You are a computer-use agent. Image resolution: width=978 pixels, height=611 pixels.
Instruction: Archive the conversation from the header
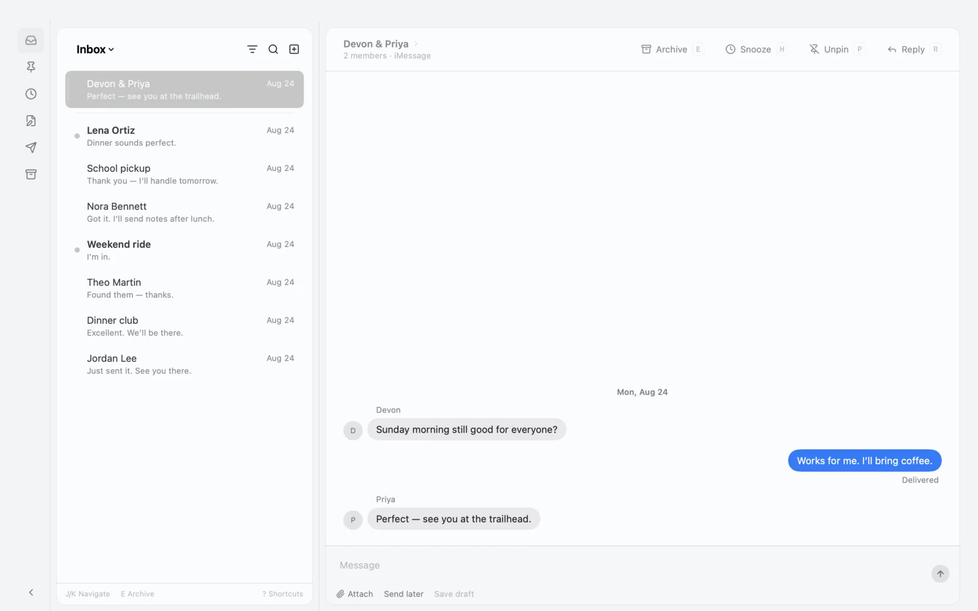click(671, 49)
